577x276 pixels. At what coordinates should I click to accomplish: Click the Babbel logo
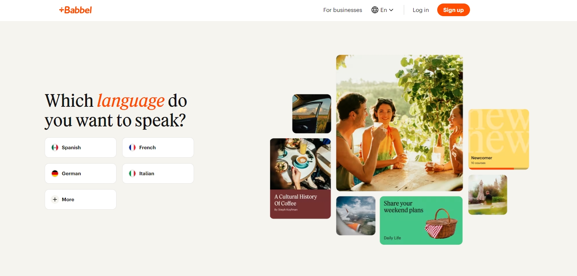click(x=75, y=10)
